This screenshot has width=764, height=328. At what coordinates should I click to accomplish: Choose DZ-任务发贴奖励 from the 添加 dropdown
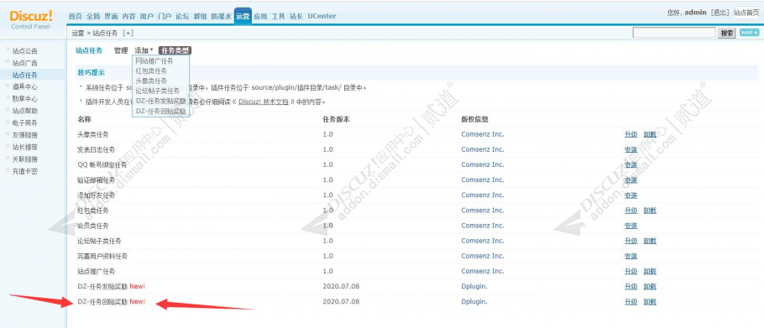pos(160,102)
